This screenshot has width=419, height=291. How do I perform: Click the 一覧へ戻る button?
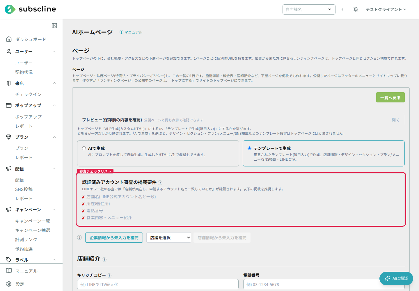[x=390, y=97]
